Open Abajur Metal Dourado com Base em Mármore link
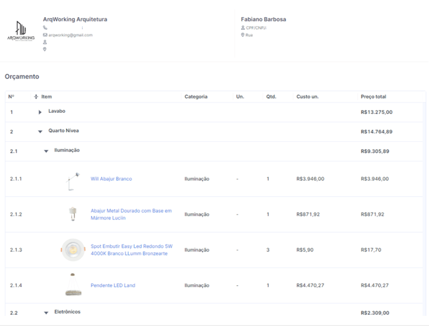 (131, 214)
